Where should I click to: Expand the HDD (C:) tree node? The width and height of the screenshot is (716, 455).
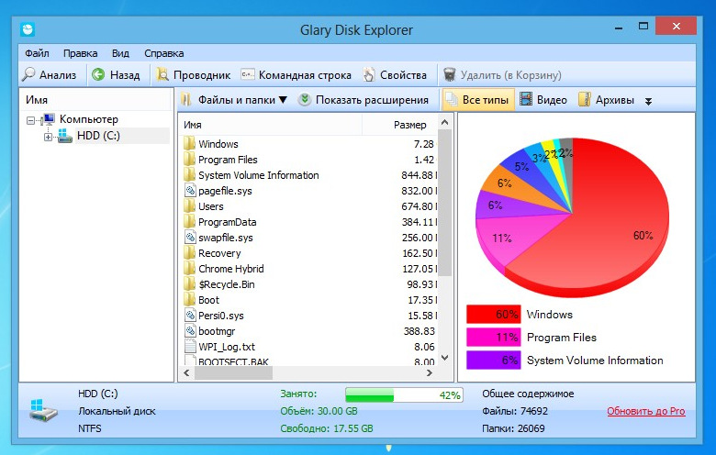(48, 137)
